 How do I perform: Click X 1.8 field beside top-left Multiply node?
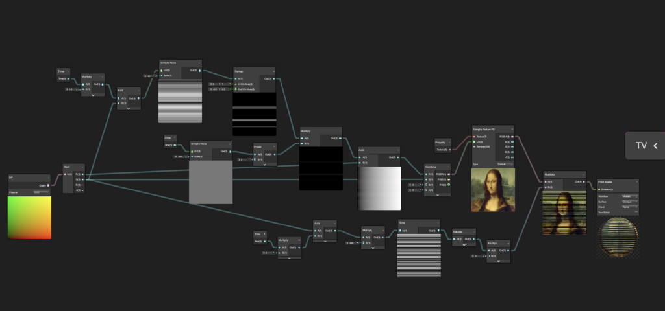(73, 89)
